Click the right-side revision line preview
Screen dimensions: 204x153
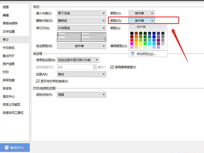point(94,37)
